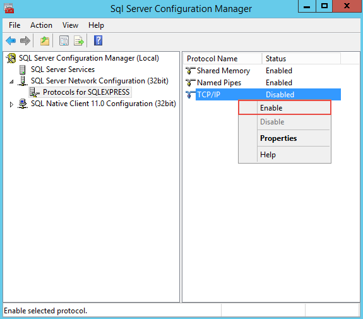Click the Up one level folder icon
Viewport: 363px width, 319px height.
pyautogui.click(x=44, y=41)
